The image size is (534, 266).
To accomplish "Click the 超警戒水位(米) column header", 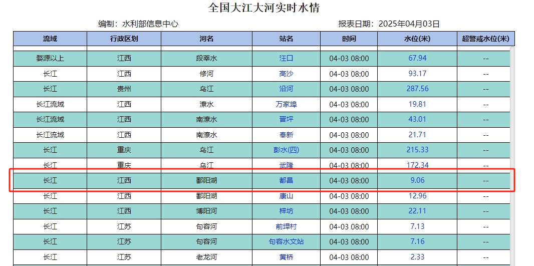I will (x=485, y=39).
